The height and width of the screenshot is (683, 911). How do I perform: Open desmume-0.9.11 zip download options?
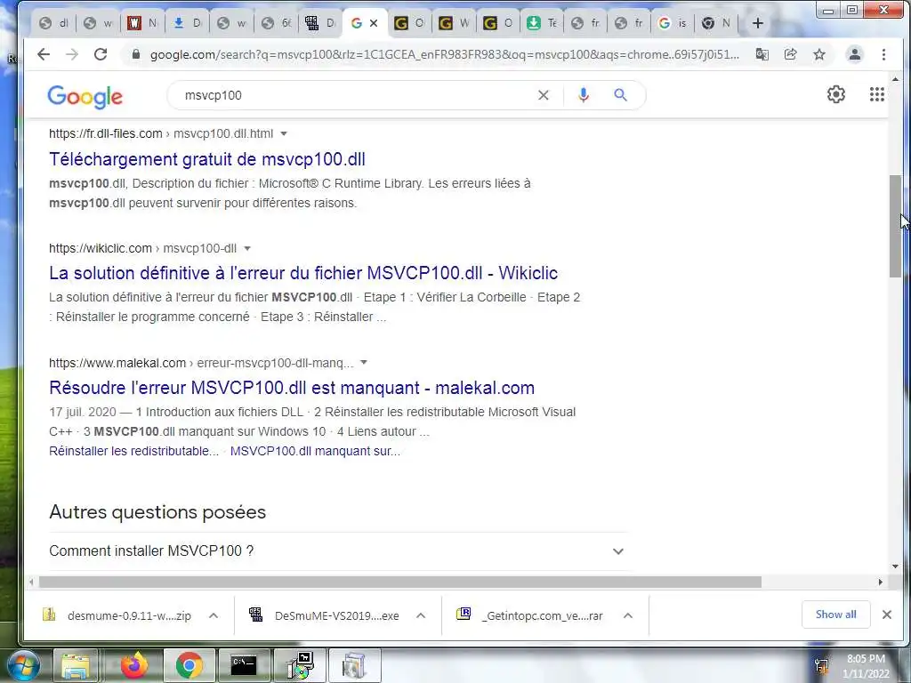click(x=214, y=615)
